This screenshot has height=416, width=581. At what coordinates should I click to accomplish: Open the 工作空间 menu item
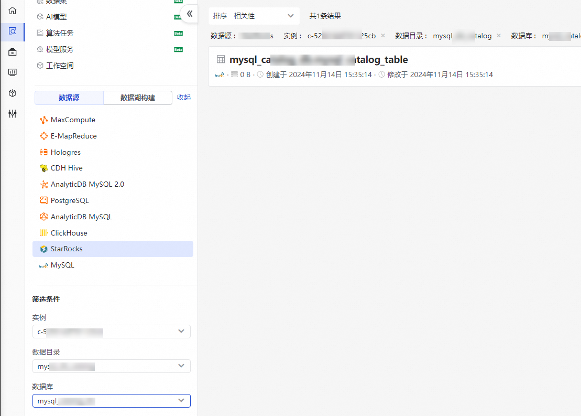60,66
